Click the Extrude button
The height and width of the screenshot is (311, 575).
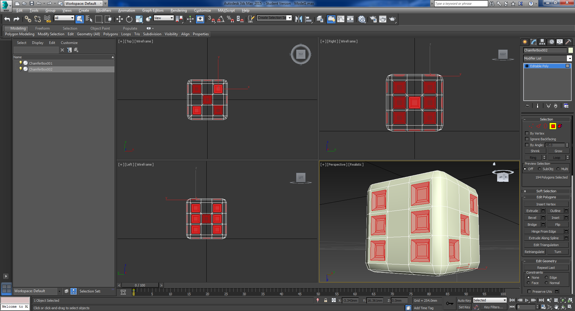532,211
